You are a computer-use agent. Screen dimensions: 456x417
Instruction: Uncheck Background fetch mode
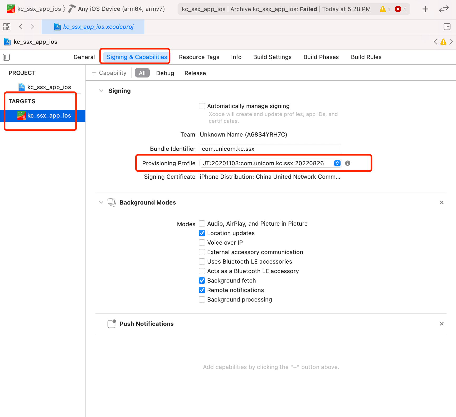[x=202, y=280]
